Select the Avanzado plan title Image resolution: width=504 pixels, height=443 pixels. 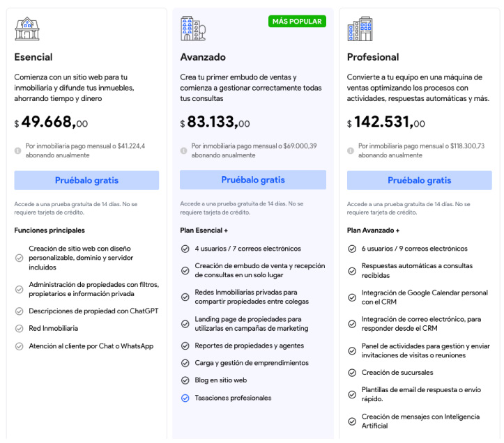click(x=203, y=57)
